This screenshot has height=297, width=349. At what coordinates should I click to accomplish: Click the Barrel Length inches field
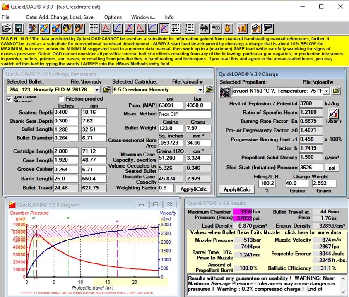click(66, 179)
